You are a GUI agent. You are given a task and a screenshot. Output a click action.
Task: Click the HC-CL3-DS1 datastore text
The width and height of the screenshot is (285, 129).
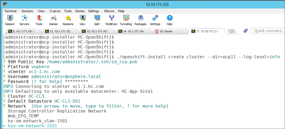point(67,101)
